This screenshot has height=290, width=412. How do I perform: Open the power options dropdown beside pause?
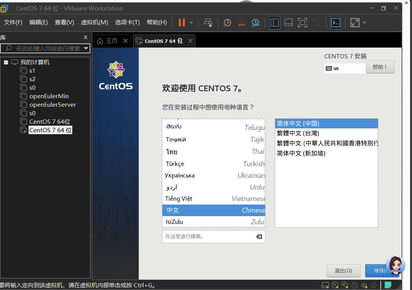tap(191, 22)
